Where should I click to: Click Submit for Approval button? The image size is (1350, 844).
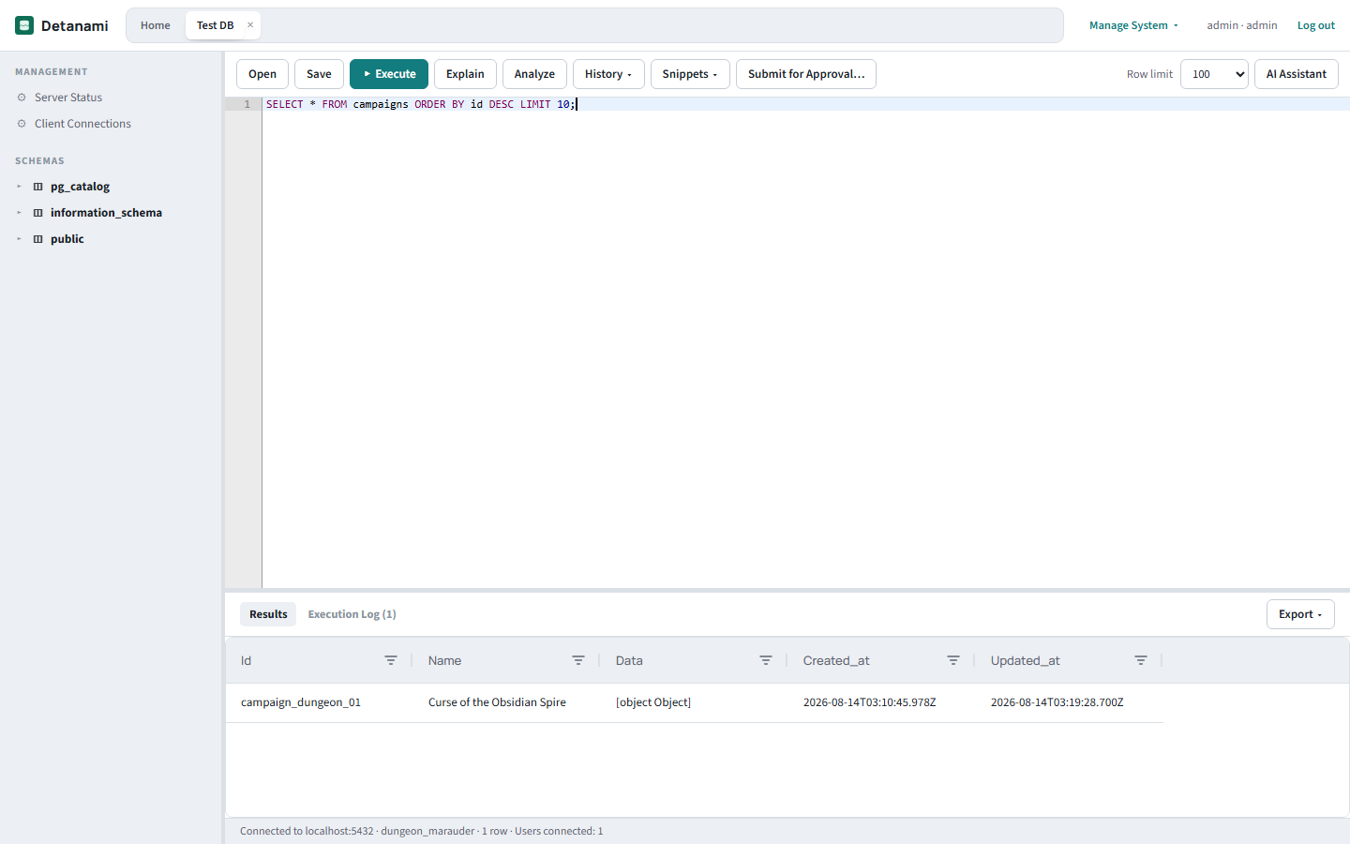(x=806, y=74)
